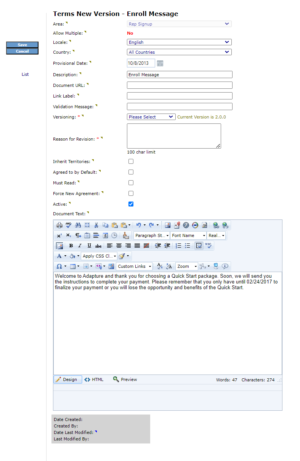Click the Print icon in editor toolbar
This screenshot has height=461, width=300.
coord(59,225)
